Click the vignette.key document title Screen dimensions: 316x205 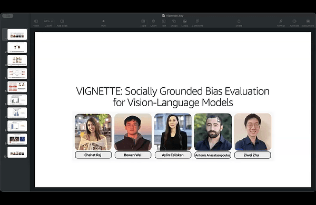173,16
